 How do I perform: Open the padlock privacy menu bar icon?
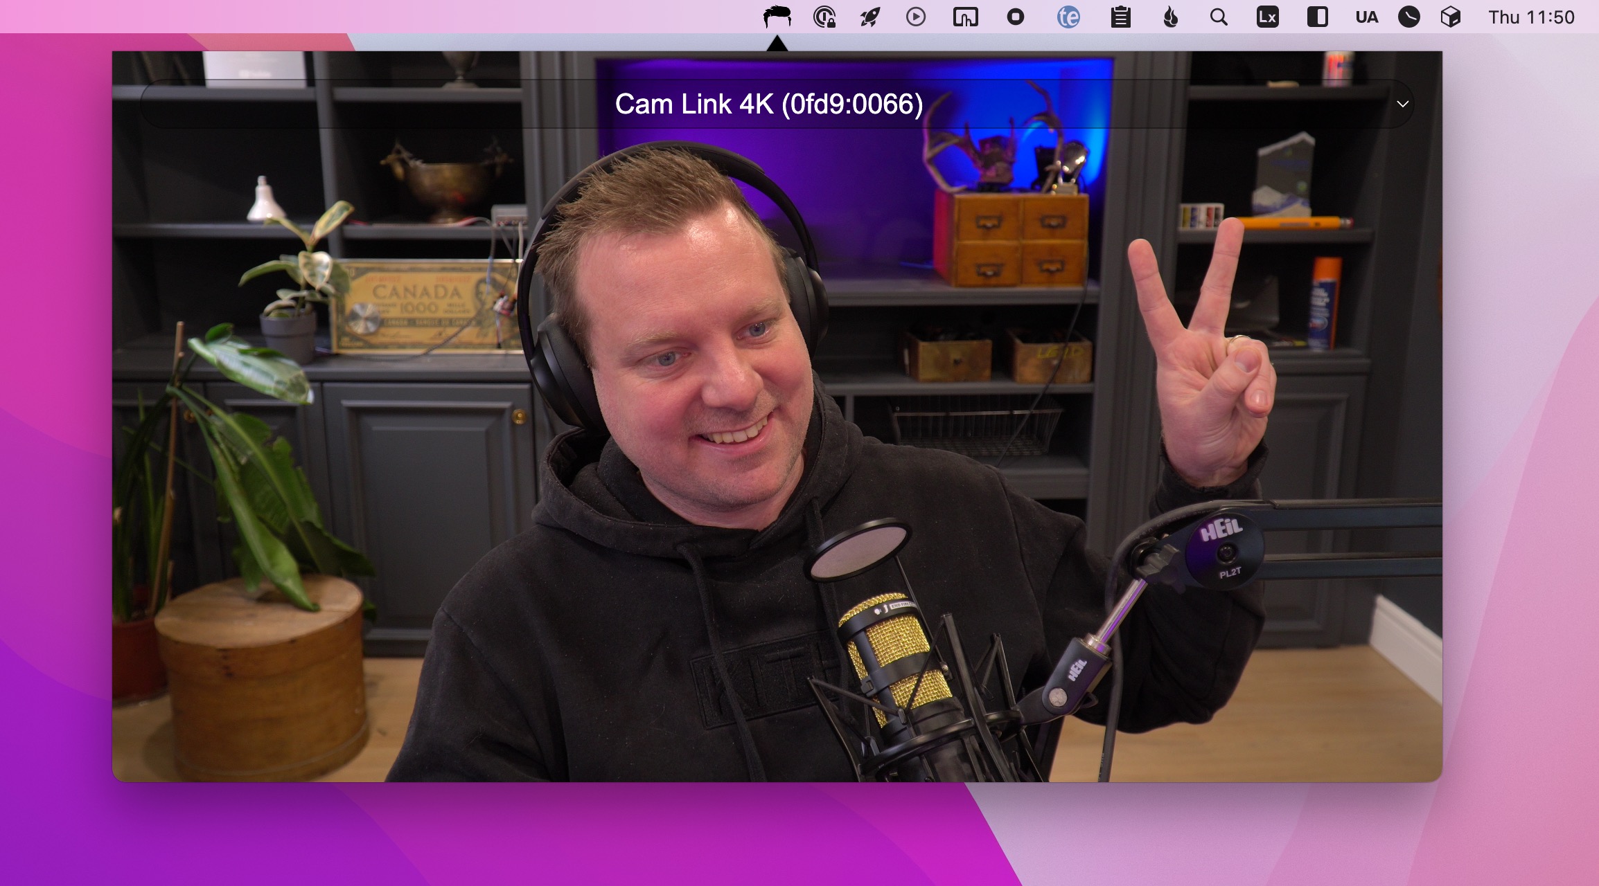point(824,17)
